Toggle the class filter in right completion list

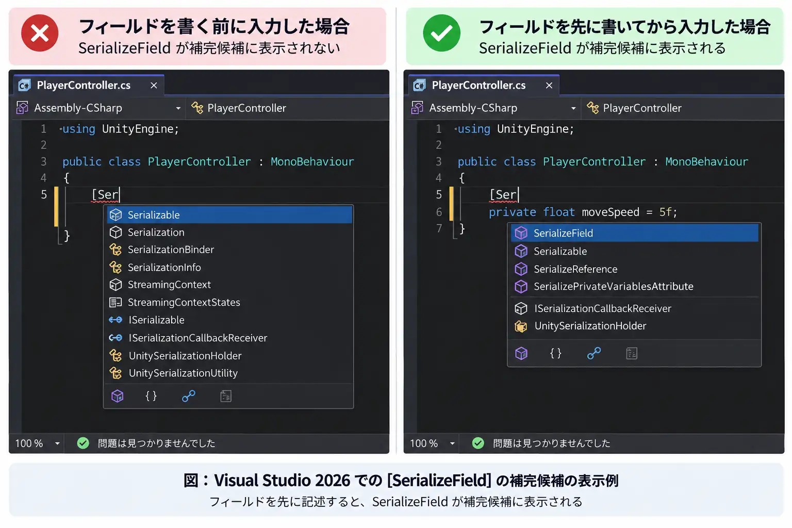(521, 353)
